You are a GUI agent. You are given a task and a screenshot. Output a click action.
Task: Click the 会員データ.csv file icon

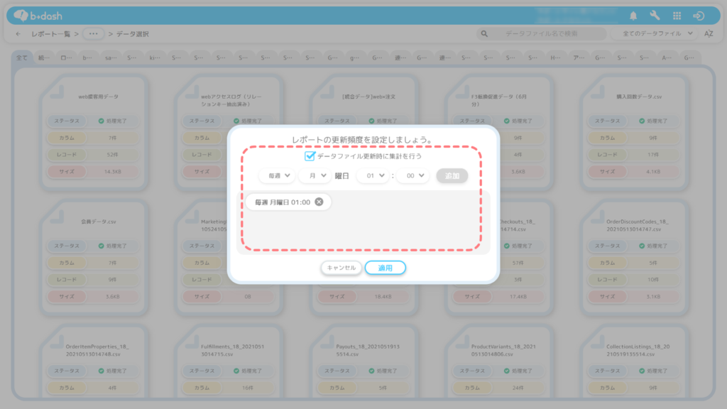pos(57,217)
